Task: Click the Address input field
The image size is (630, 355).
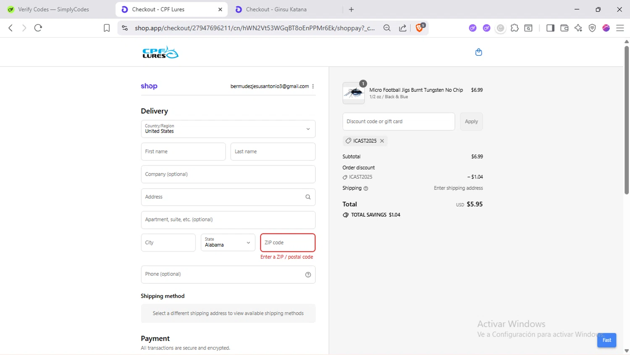Action: [x=228, y=197]
